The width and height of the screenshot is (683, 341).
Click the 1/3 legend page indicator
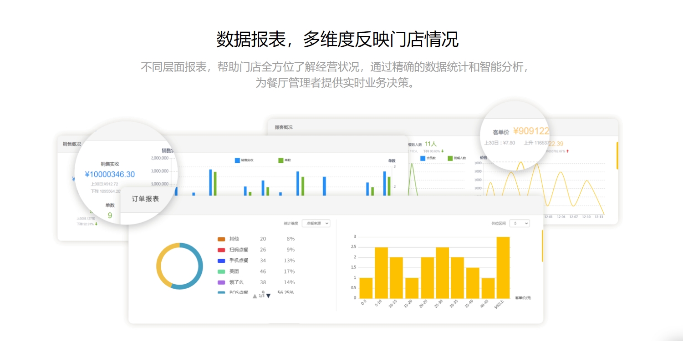[261, 296]
